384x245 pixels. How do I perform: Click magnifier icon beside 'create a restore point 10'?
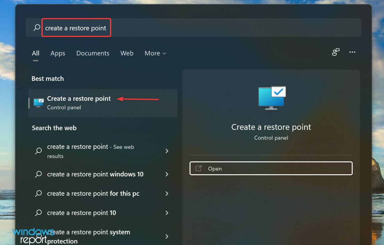coord(38,213)
